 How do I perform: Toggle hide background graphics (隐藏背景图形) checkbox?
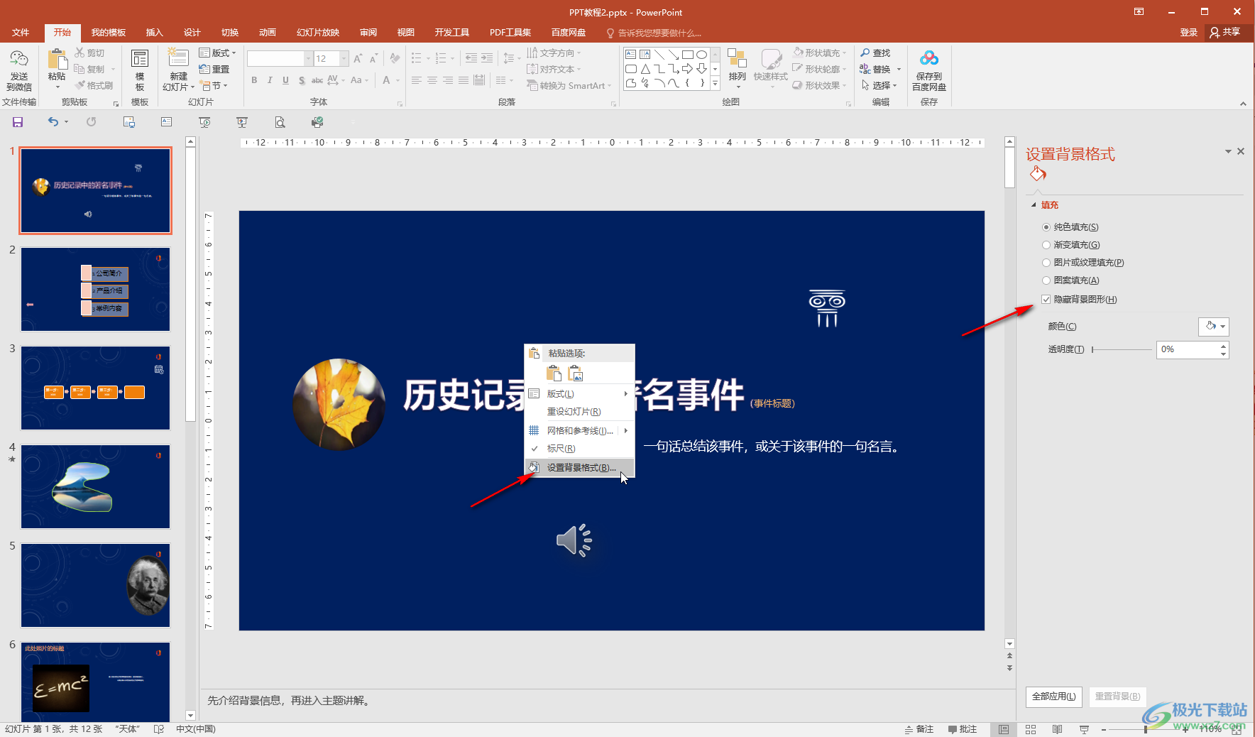tap(1046, 300)
